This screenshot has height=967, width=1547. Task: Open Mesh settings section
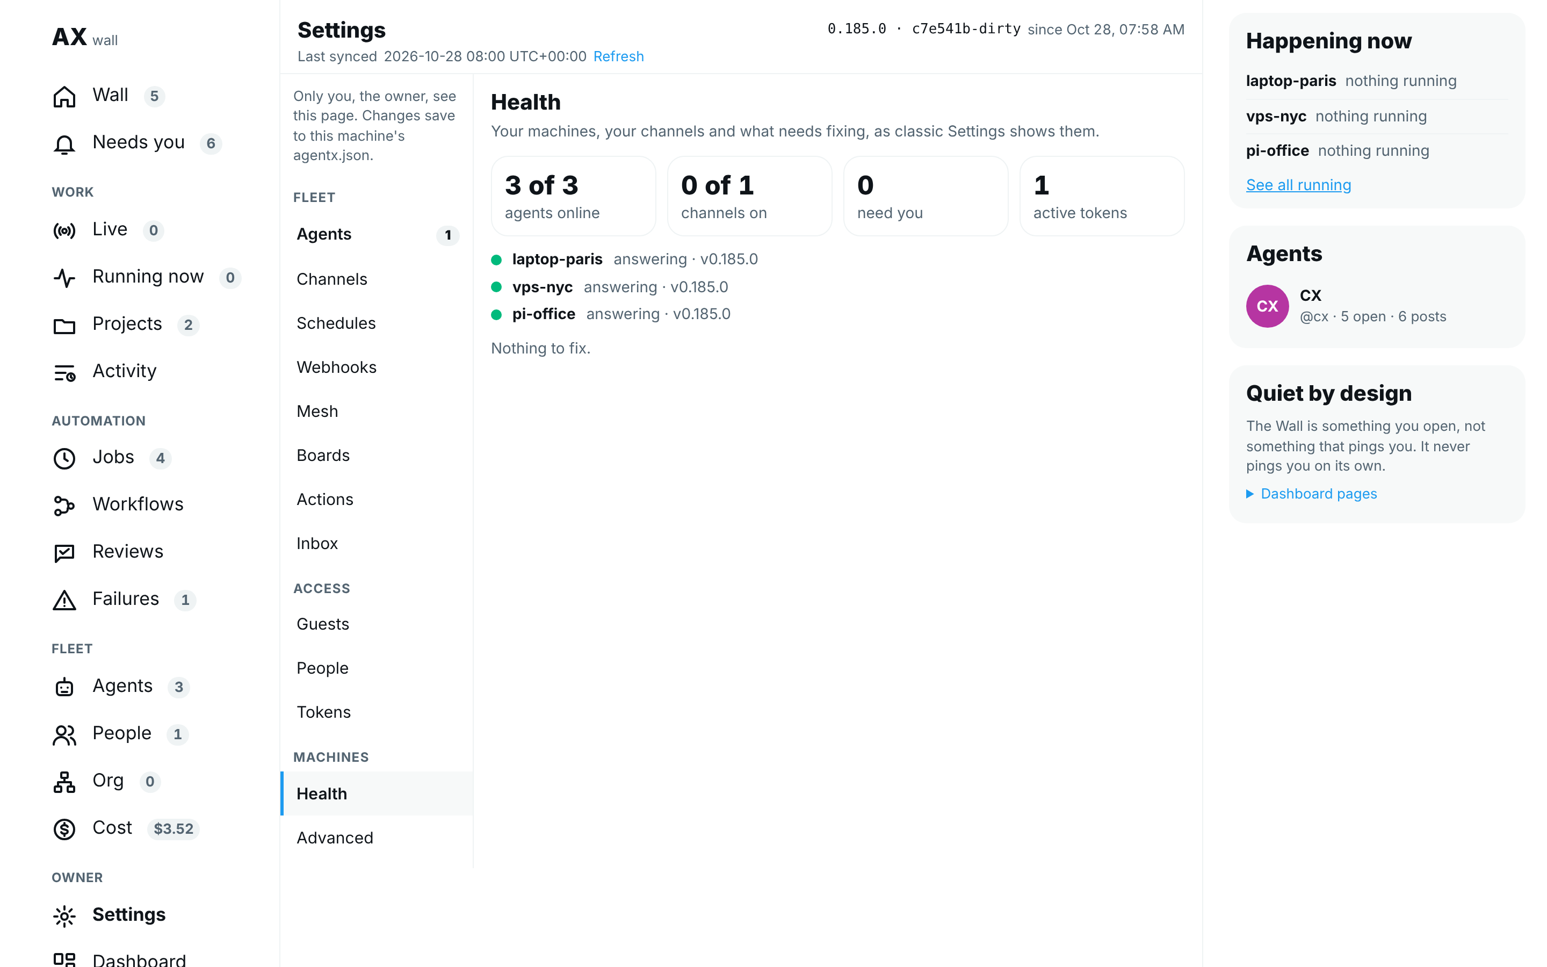377,411
